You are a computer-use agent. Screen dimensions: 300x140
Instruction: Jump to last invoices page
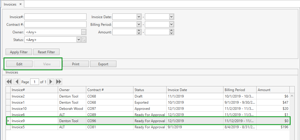coord(59,82)
